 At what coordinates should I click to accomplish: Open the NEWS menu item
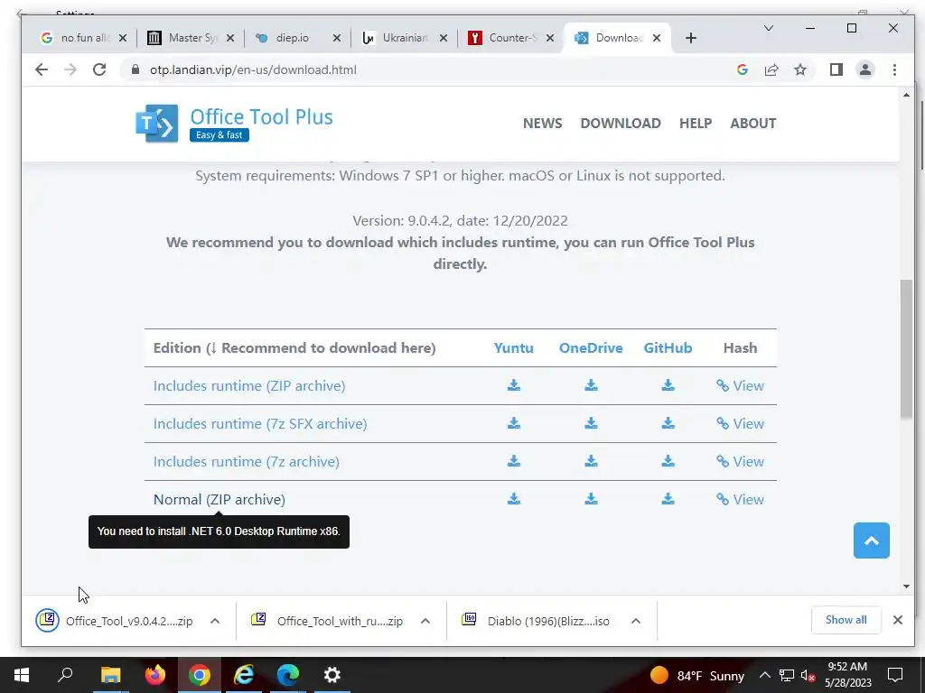click(x=542, y=123)
